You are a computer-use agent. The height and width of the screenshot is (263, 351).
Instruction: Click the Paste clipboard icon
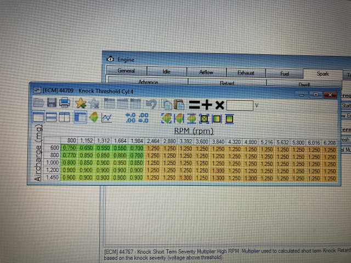click(x=179, y=104)
